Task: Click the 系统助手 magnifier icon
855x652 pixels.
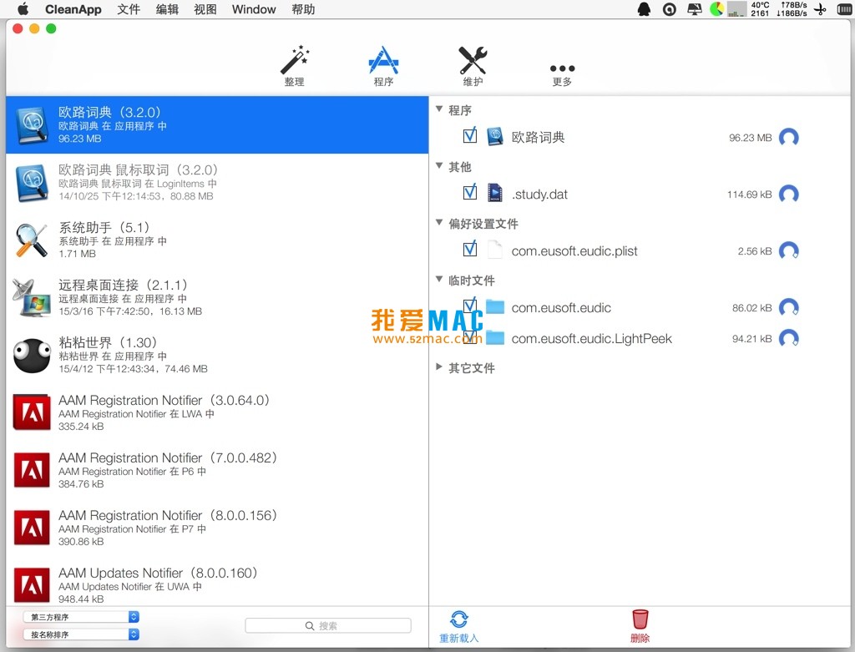Action: click(32, 240)
